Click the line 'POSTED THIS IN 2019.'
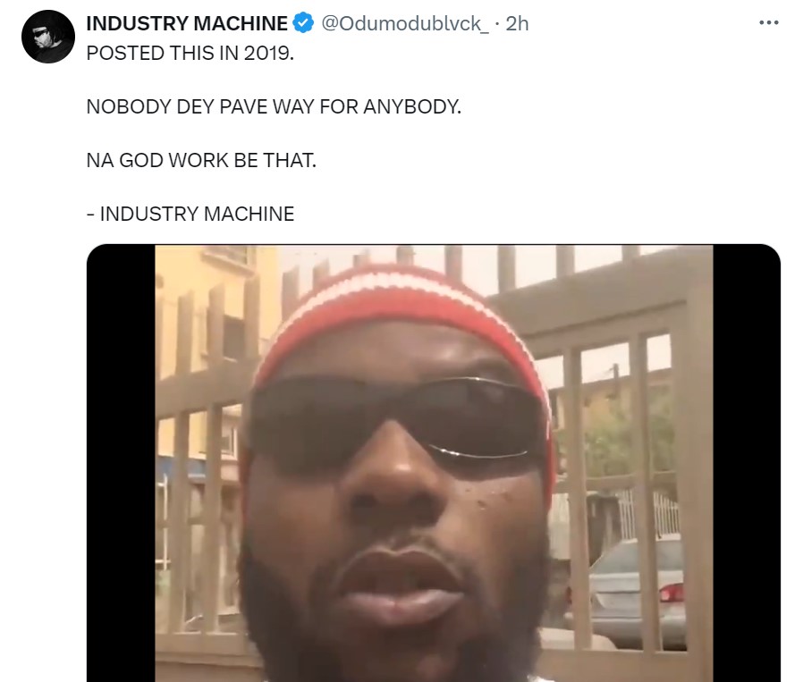 pos(190,54)
